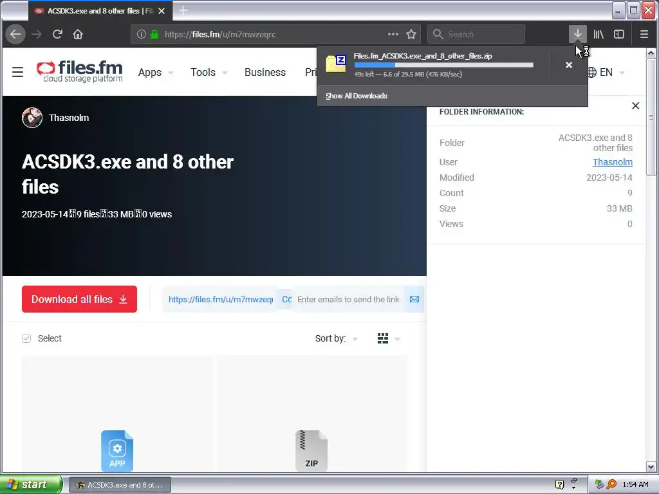Expand the view layout dropdown arrow

pyautogui.click(x=398, y=339)
